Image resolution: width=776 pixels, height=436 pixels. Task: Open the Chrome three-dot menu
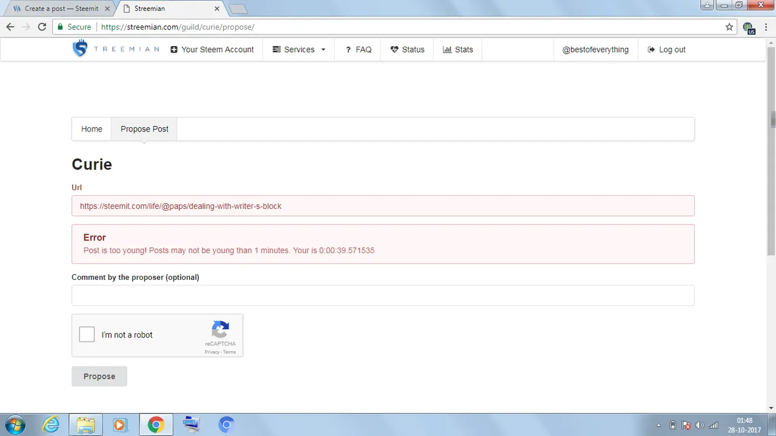coord(766,27)
